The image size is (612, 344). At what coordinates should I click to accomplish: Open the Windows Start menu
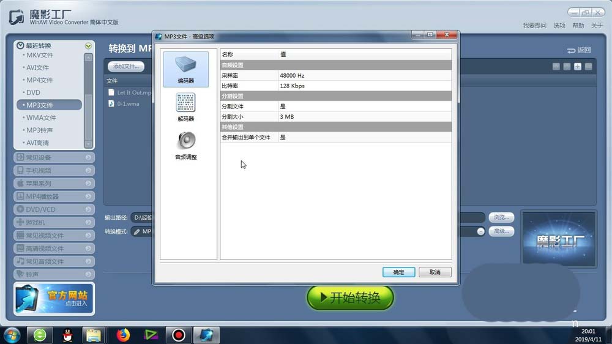(x=12, y=335)
